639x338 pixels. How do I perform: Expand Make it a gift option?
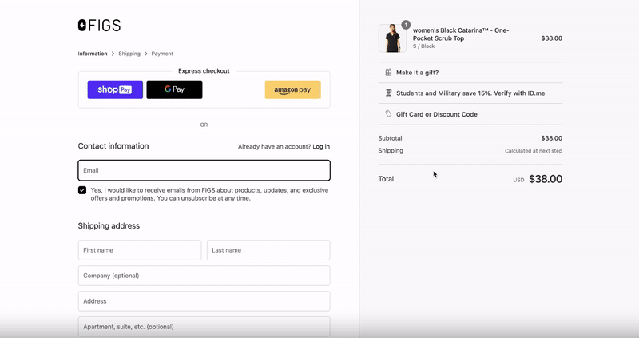click(470, 73)
